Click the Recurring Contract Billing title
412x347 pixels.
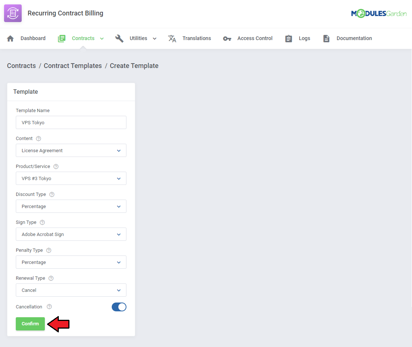tap(65, 13)
